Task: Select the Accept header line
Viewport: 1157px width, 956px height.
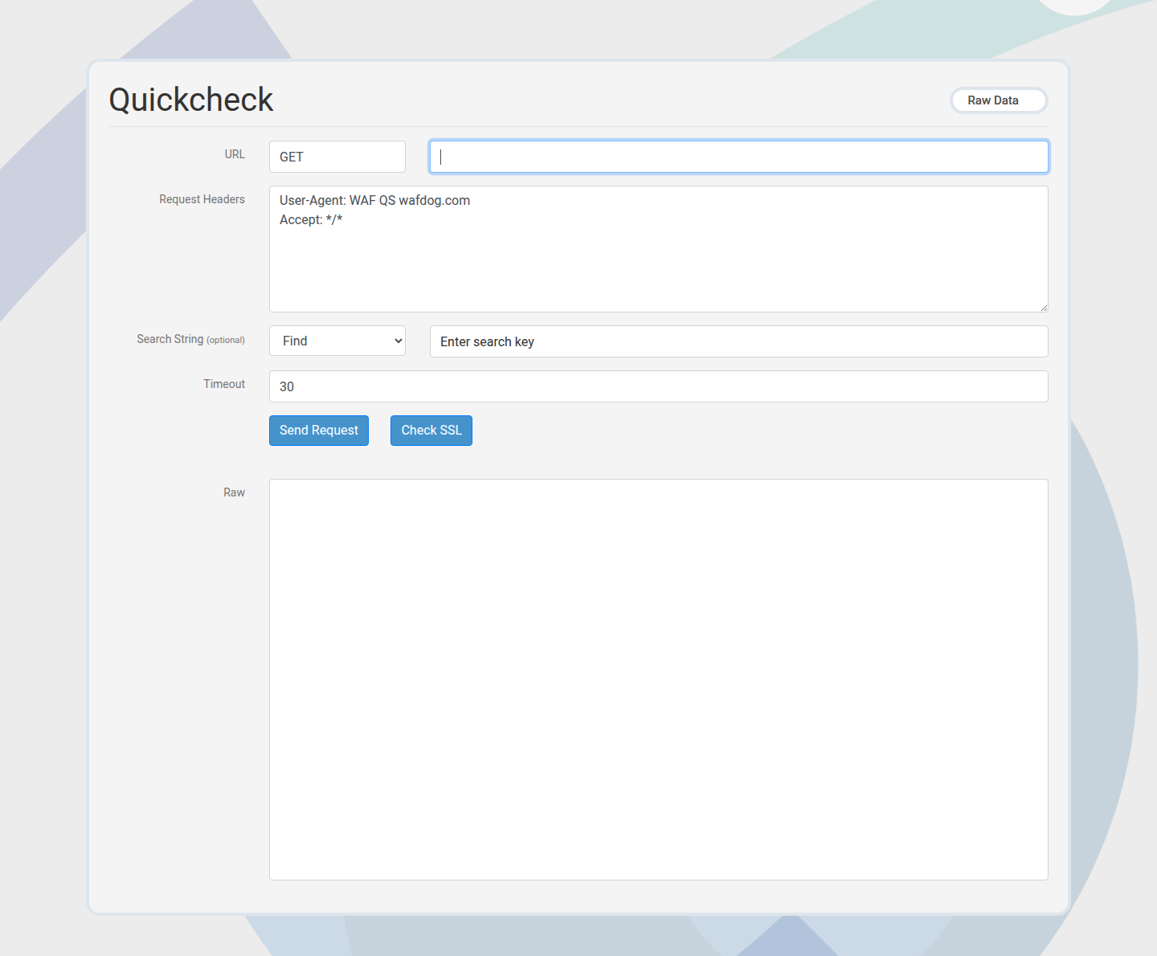Action: coord(310,219)
